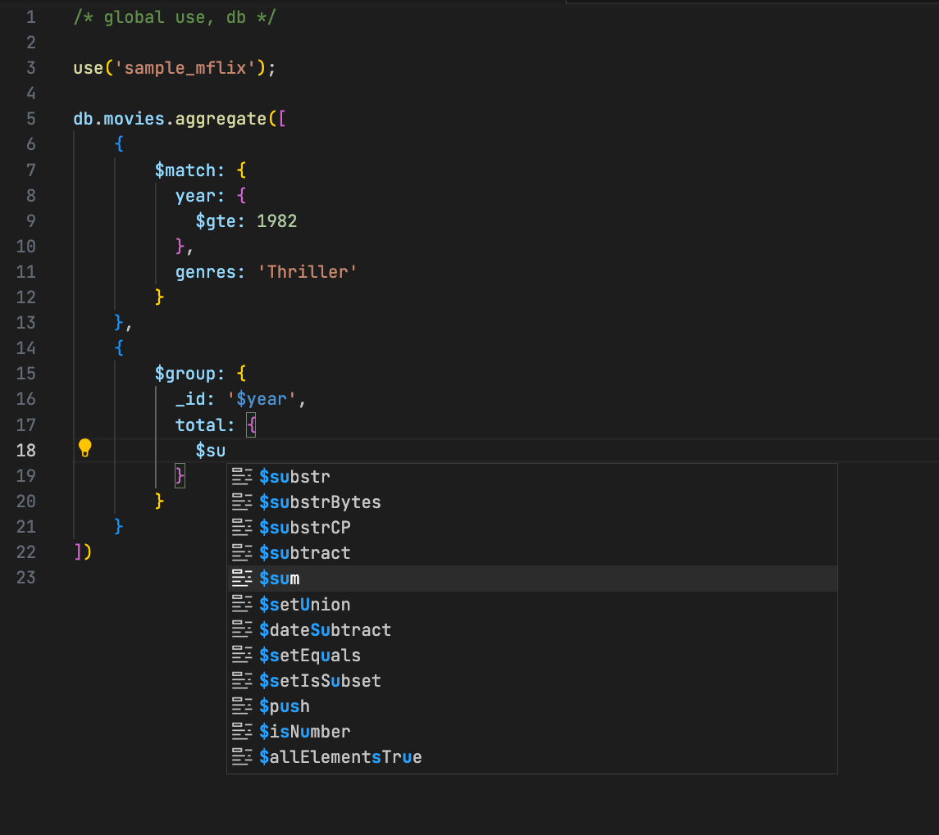Click the snippet icon beside $substrBytes
This screenshot has width=939, height=835.
[242, 501]
